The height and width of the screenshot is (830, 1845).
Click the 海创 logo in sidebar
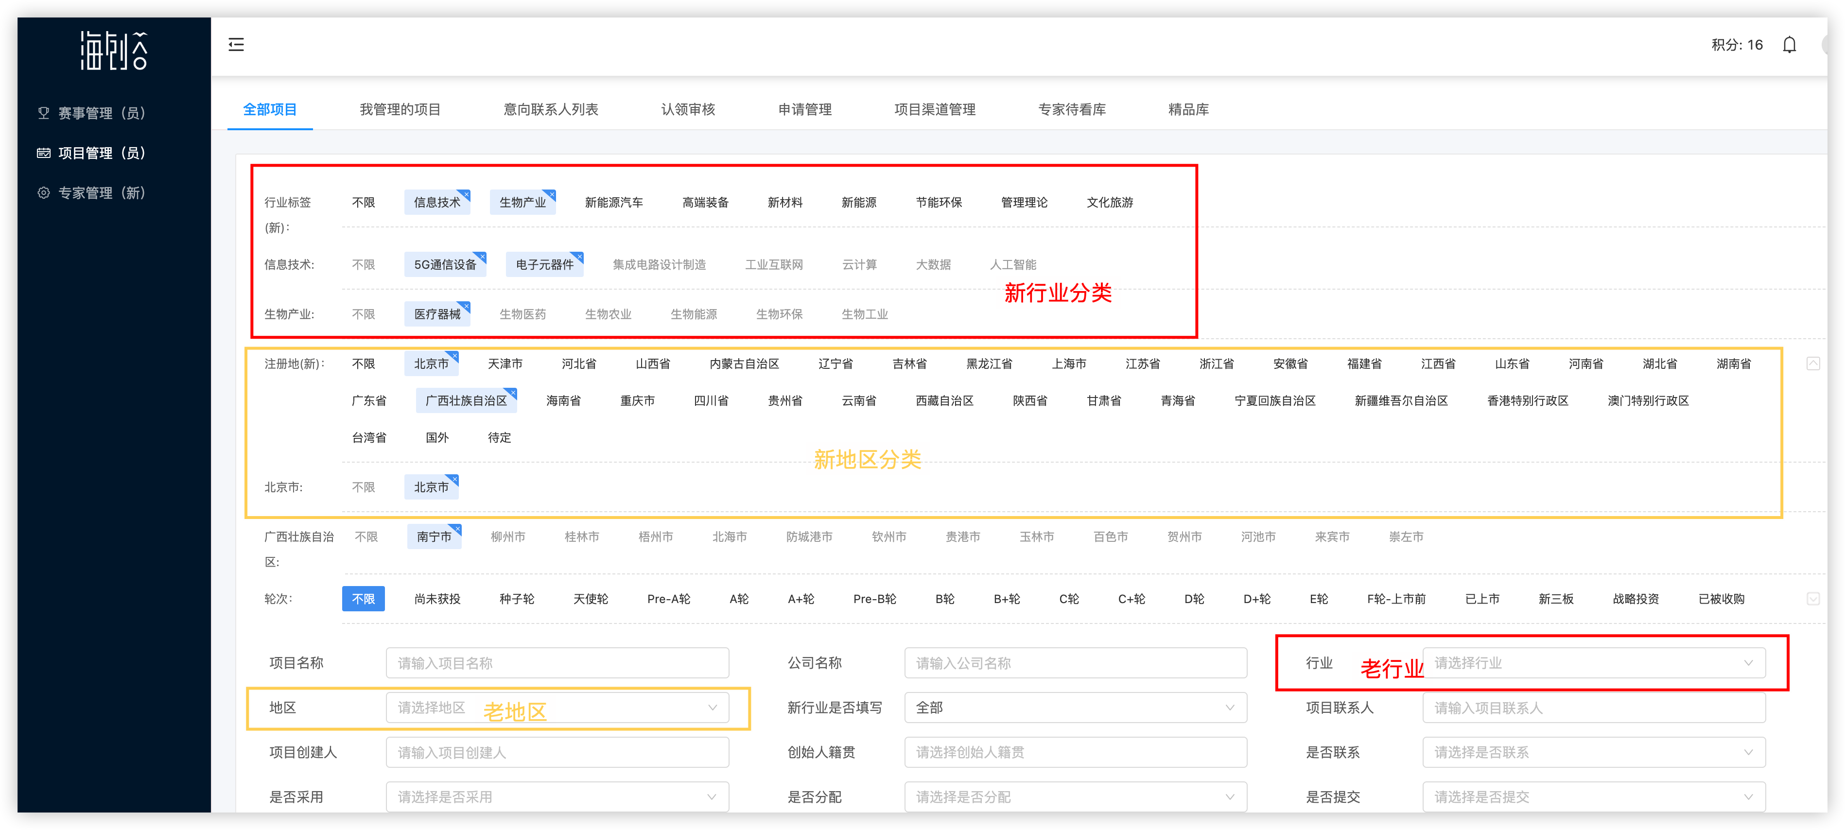click(114, 50)
